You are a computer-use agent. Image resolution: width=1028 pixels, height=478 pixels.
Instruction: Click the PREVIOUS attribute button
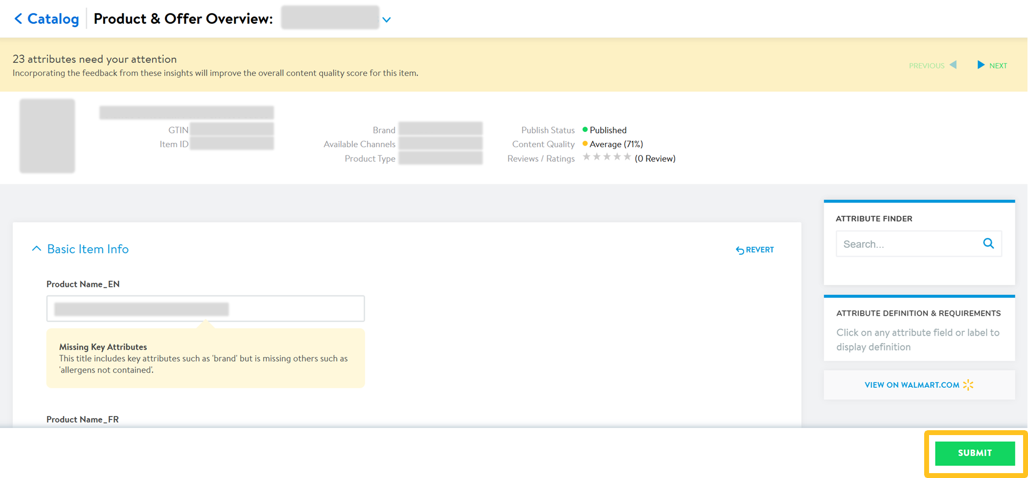(933, 65)
